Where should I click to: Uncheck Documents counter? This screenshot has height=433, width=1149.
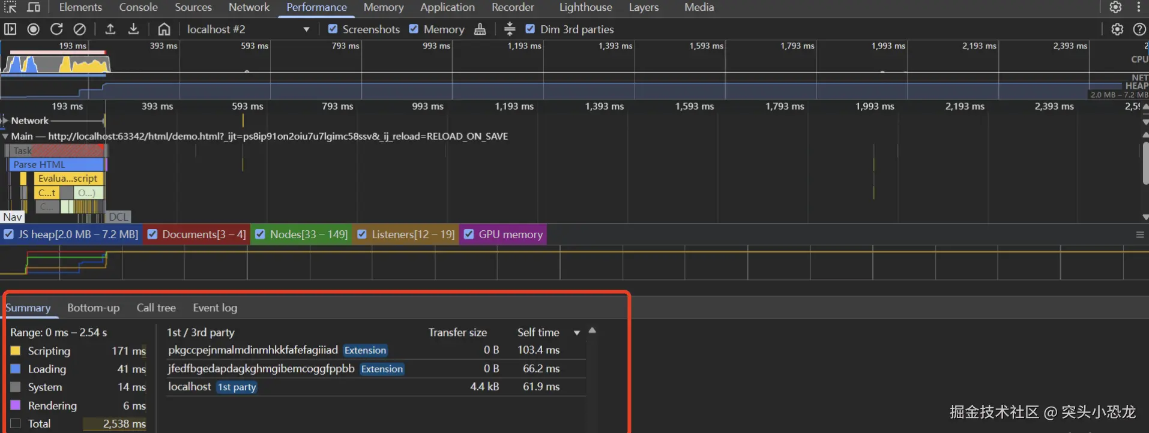pos(152,234)
